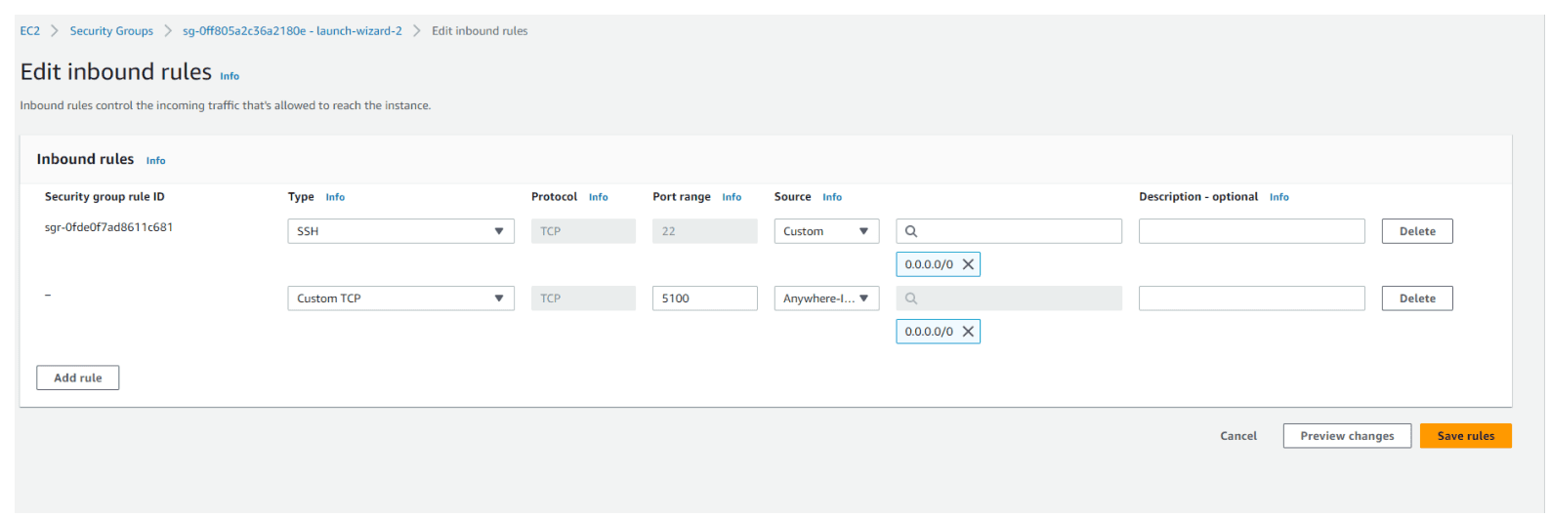
Task: Open Info next to Edit inbound rules
Action: tap(230, 76)
